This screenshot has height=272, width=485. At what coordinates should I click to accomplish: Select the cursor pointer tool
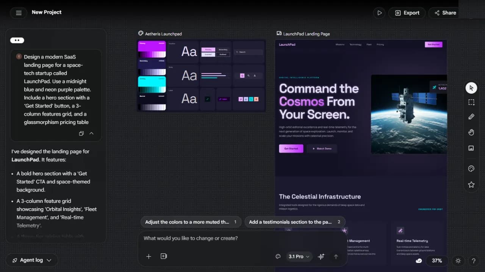471,88
